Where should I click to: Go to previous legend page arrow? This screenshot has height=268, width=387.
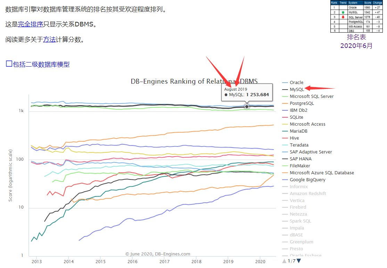point(284,261)
